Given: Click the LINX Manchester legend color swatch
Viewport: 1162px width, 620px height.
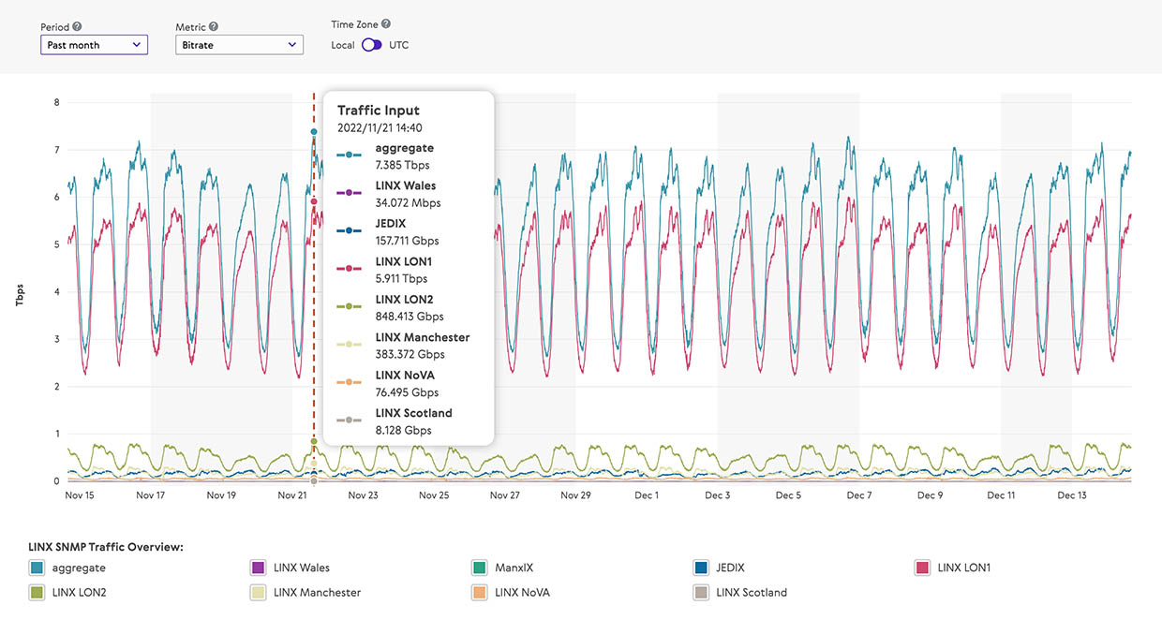Looking at the screenshot, I should 258,592.
